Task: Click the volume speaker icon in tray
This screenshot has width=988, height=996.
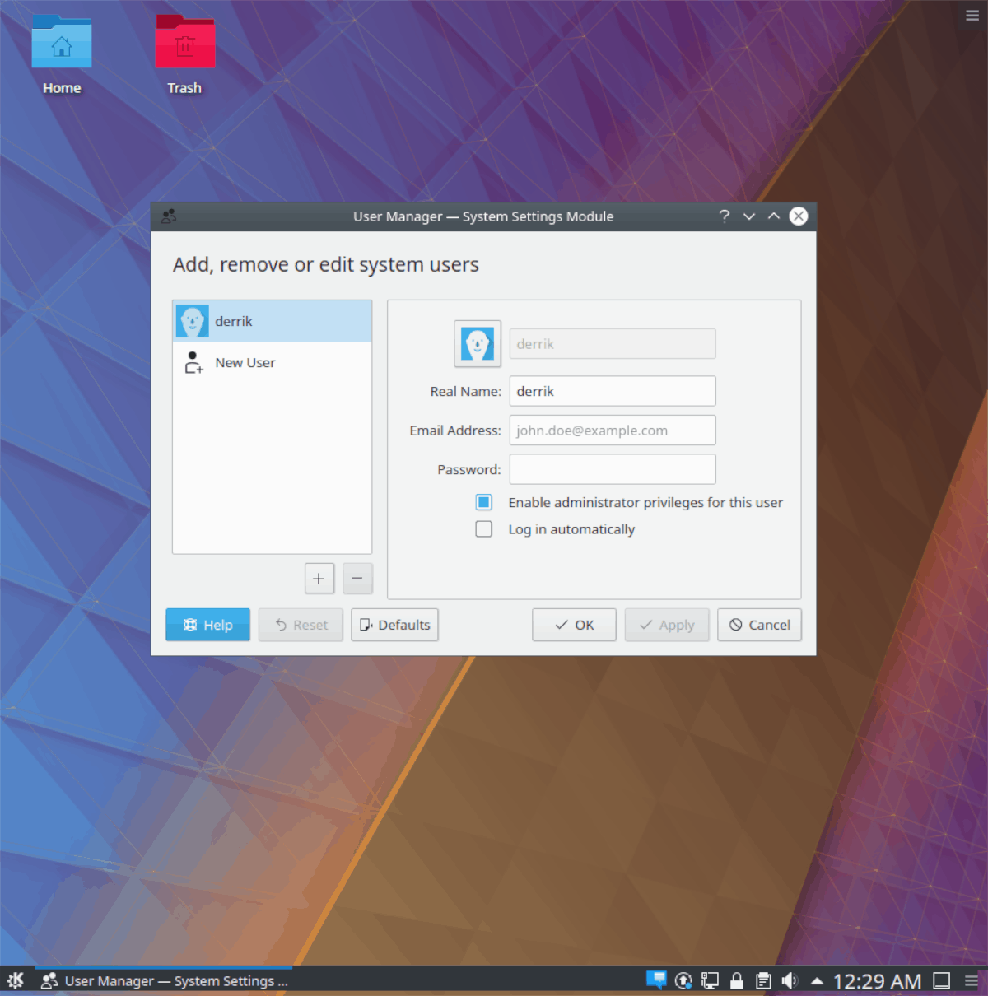Action: [x=790, y=980]
